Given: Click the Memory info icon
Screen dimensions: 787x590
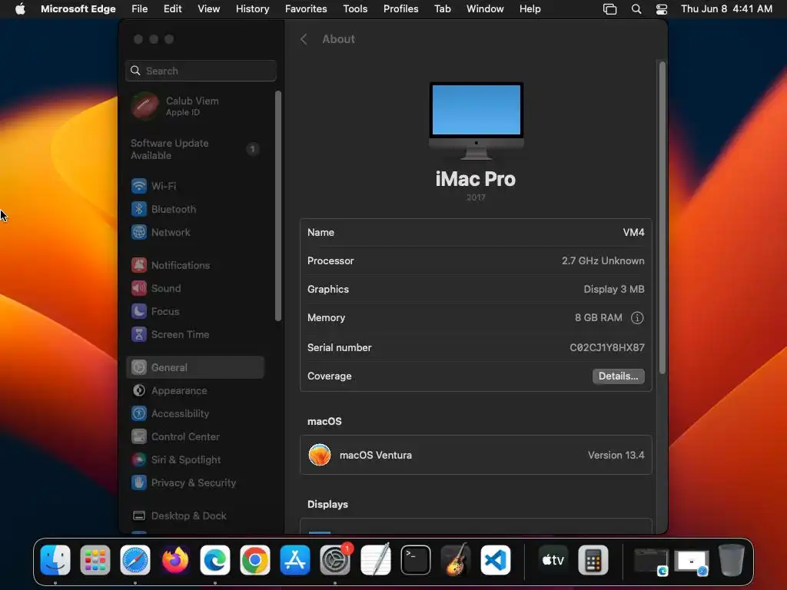Looking at the screenshot, I should click(637, 318).
